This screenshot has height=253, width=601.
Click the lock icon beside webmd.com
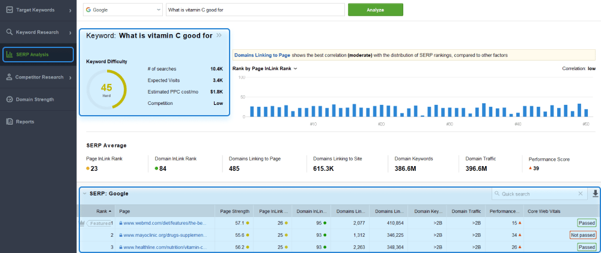[121, 223]
